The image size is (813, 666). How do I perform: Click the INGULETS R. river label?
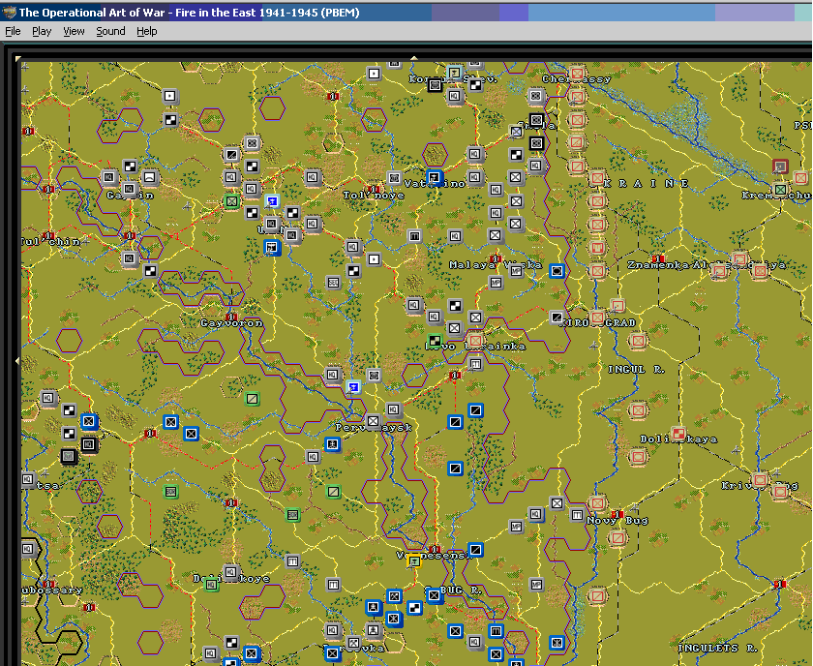pos(717,648)
